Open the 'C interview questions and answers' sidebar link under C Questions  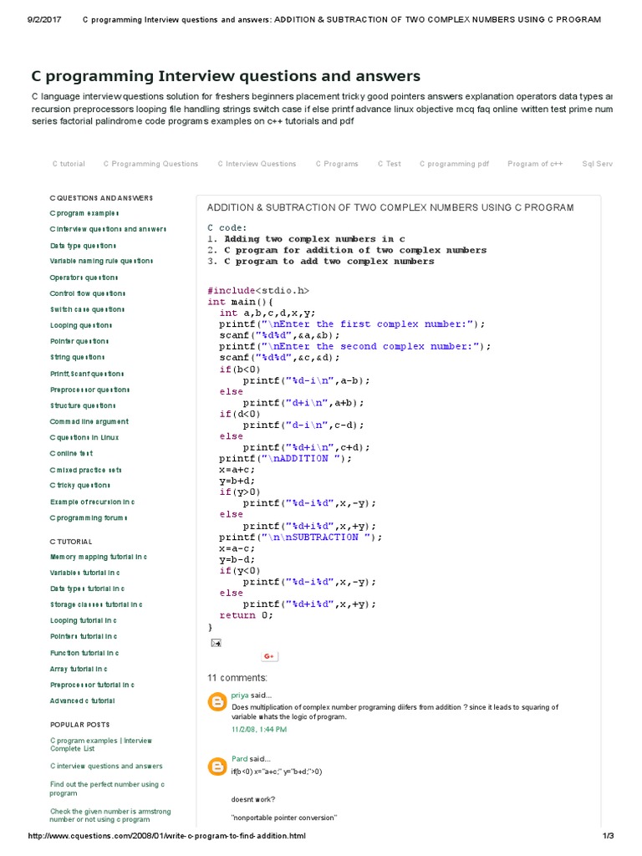coord(108,229)
